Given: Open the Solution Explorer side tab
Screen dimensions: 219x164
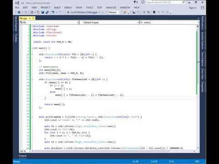Looking at the screenshot, I should (203, 41).
